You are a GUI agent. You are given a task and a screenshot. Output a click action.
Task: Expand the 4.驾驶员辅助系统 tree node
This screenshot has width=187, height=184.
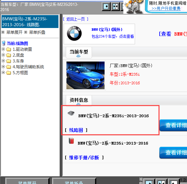pos(3,66)
